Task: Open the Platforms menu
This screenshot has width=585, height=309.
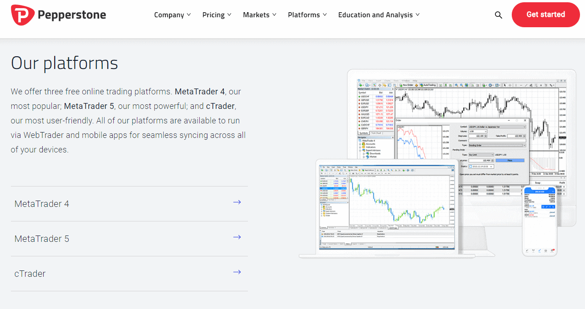Action: tap(304, 15)
